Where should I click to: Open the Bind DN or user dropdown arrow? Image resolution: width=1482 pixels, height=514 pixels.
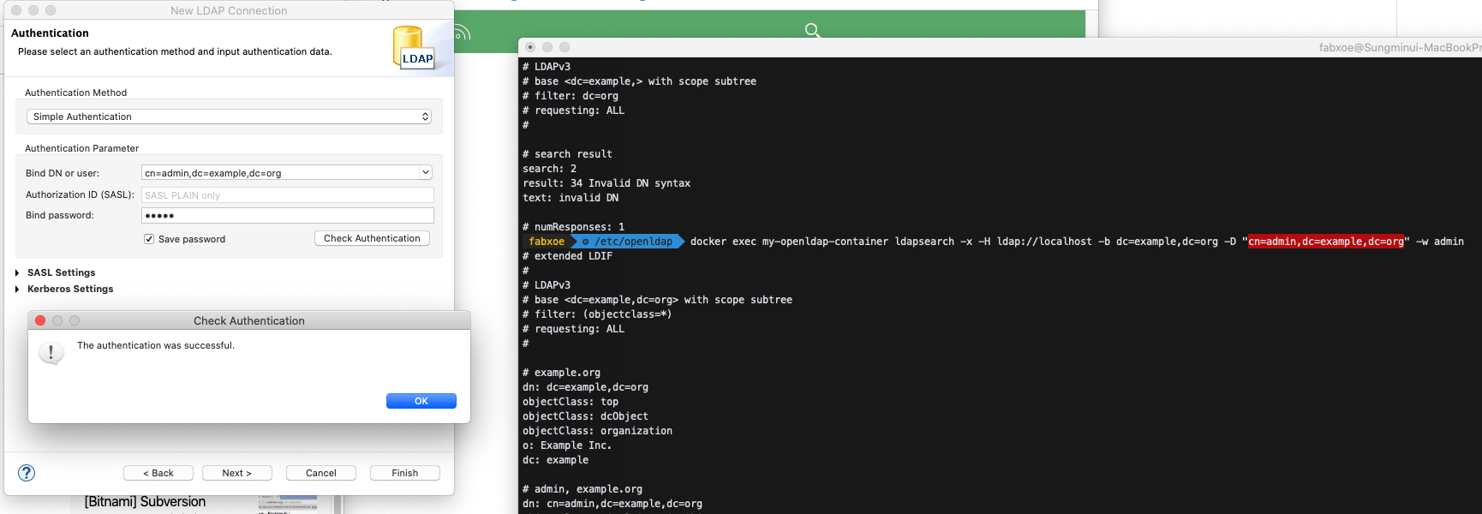click(x=426, y=172)
